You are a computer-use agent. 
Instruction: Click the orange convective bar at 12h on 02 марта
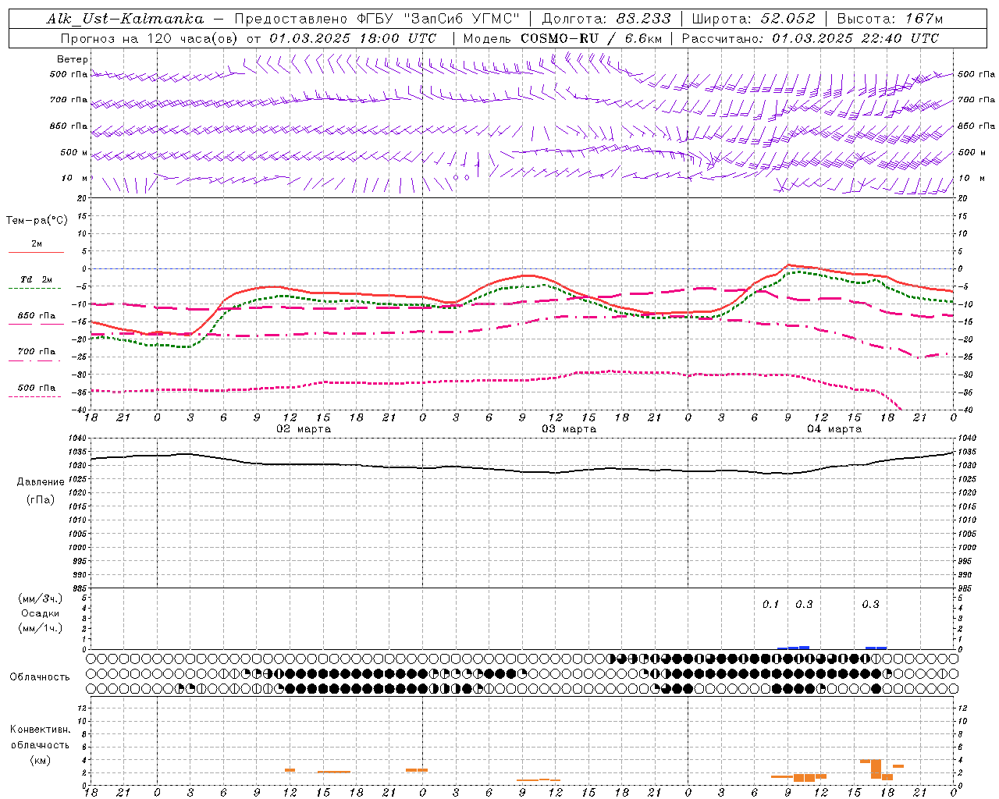click(290, 770)
